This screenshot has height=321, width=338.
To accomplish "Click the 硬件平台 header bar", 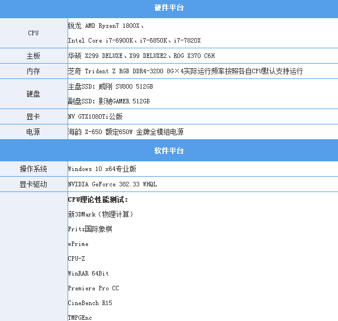I will 169,8.
